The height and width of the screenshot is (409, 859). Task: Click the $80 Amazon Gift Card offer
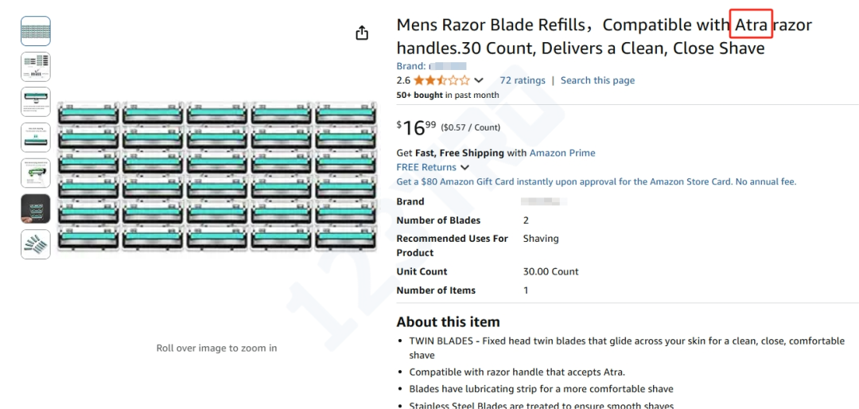point(596,181)
